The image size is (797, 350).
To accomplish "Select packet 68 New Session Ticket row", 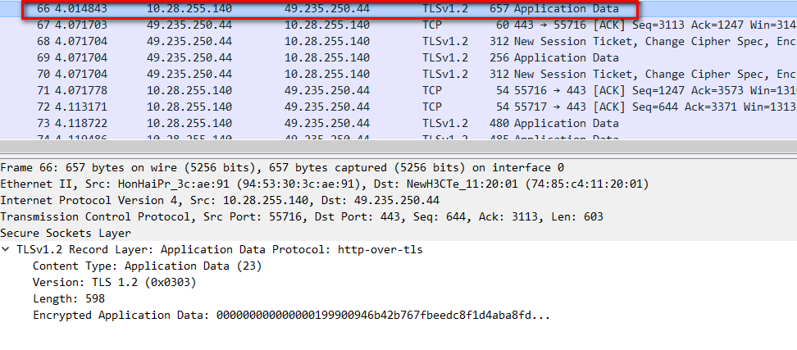I will point(328,42).
